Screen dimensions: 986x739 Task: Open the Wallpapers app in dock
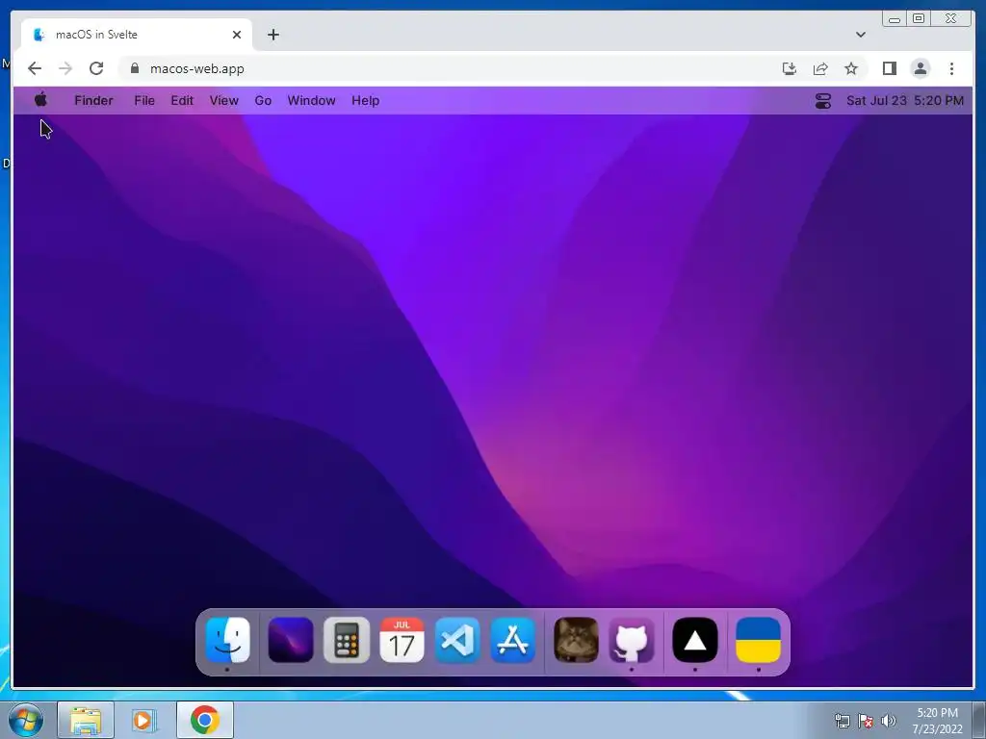click(291, 640)
